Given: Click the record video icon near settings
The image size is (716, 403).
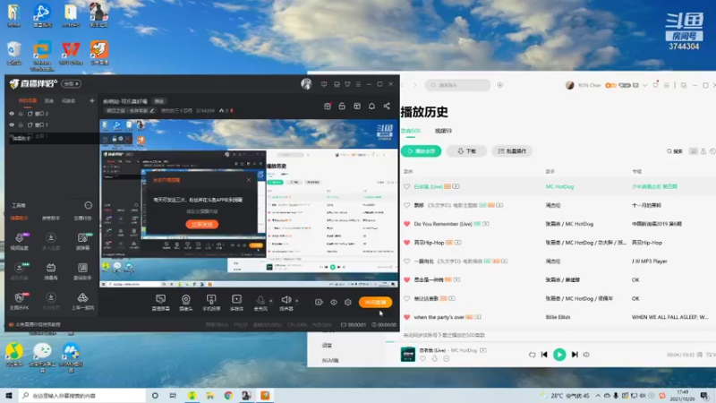Looking at the screenshot, I should (x=319, y=302).
